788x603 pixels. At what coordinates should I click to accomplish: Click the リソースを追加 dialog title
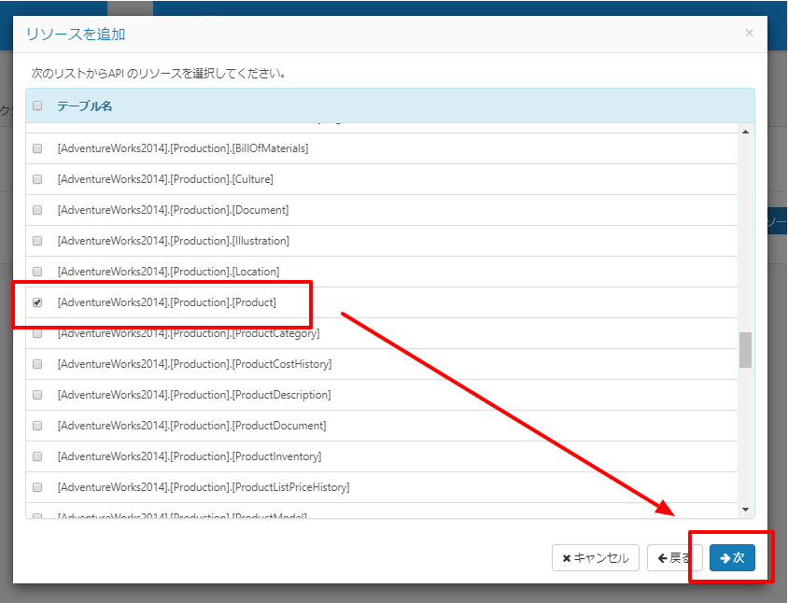[x=76, y=35]
